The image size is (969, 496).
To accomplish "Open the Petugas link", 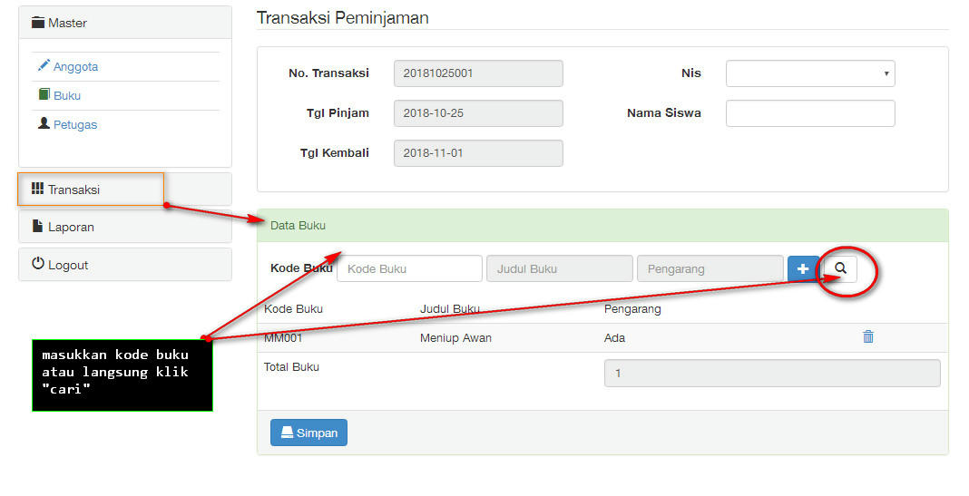I will click(74, 125).
